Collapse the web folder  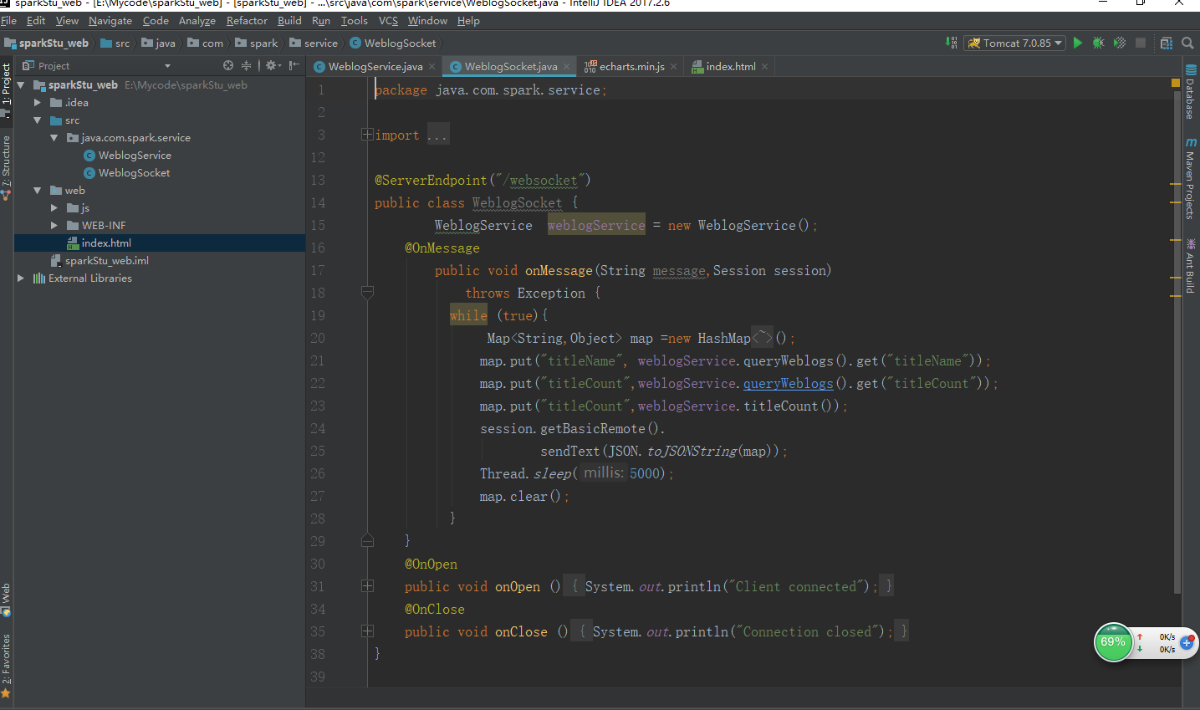point(38,191)
